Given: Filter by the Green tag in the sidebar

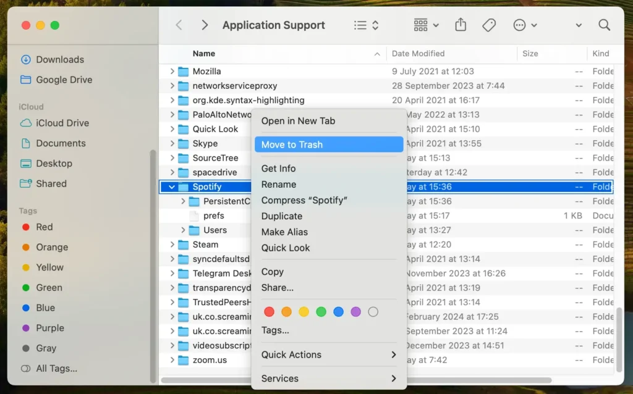Looking at the screenshot, I should (x=49, y=287).
